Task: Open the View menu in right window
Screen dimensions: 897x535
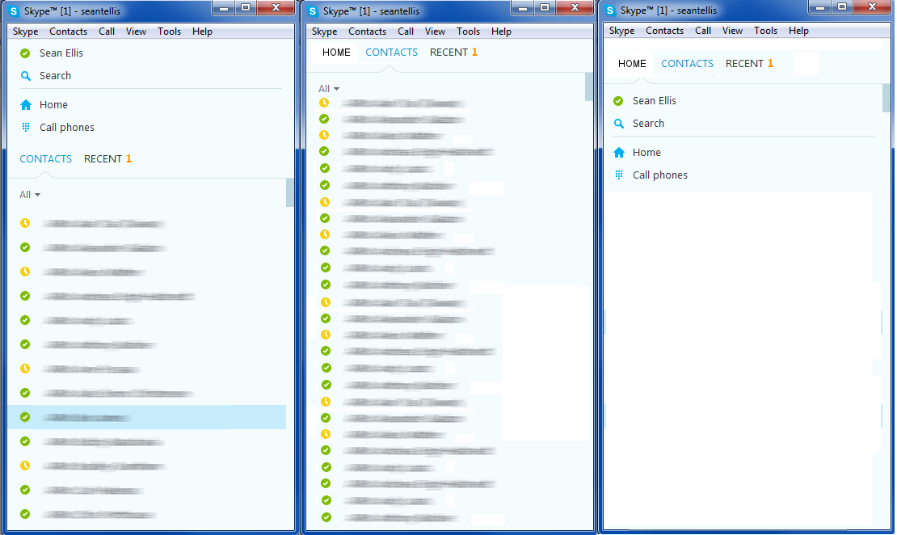Action: [x=732, y=31]
